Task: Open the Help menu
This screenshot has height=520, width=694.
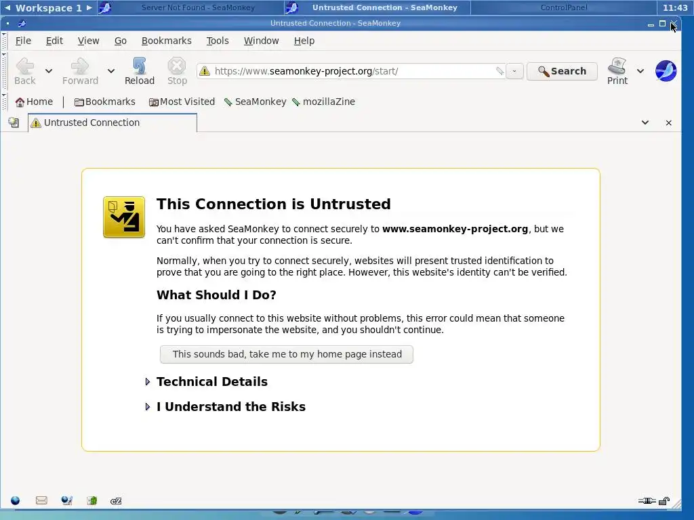Action: 304,41
